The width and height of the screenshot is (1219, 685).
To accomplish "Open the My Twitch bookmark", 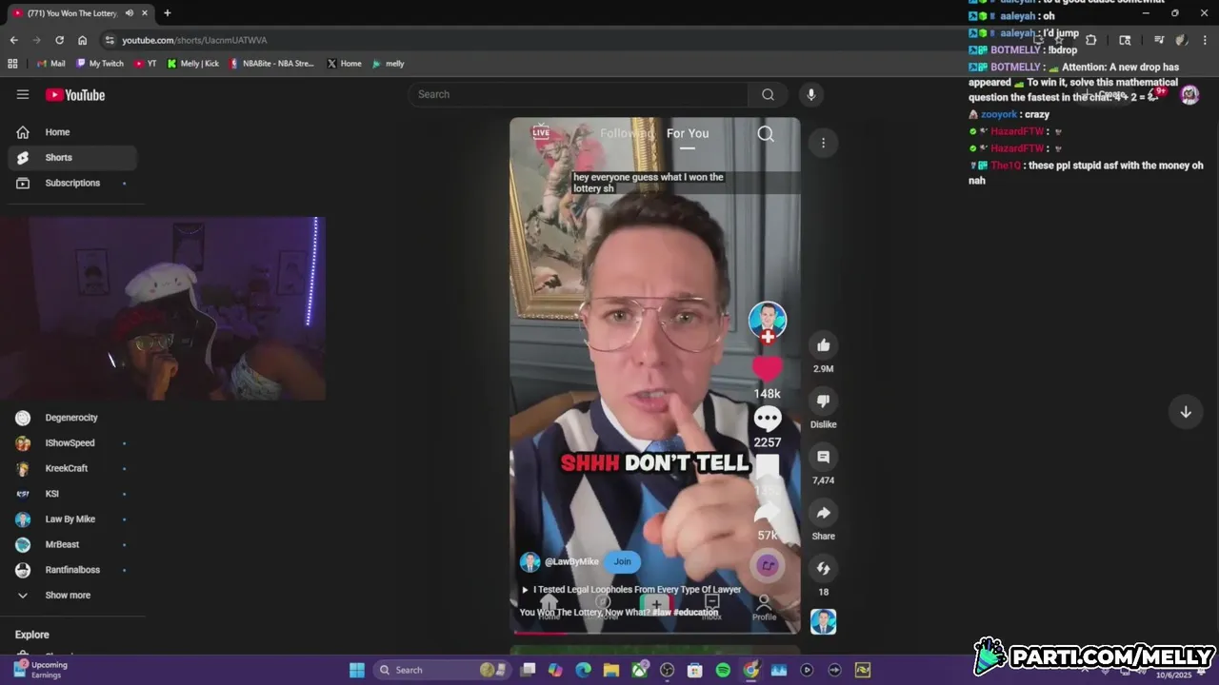I will (x=100, y=64).
